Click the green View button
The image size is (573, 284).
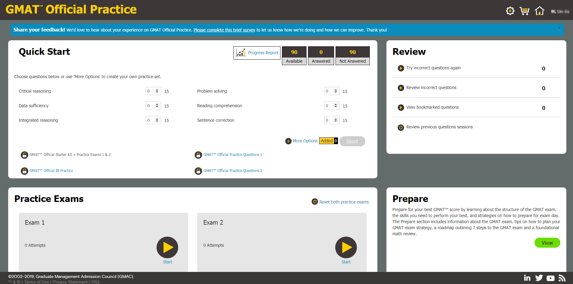547,243
